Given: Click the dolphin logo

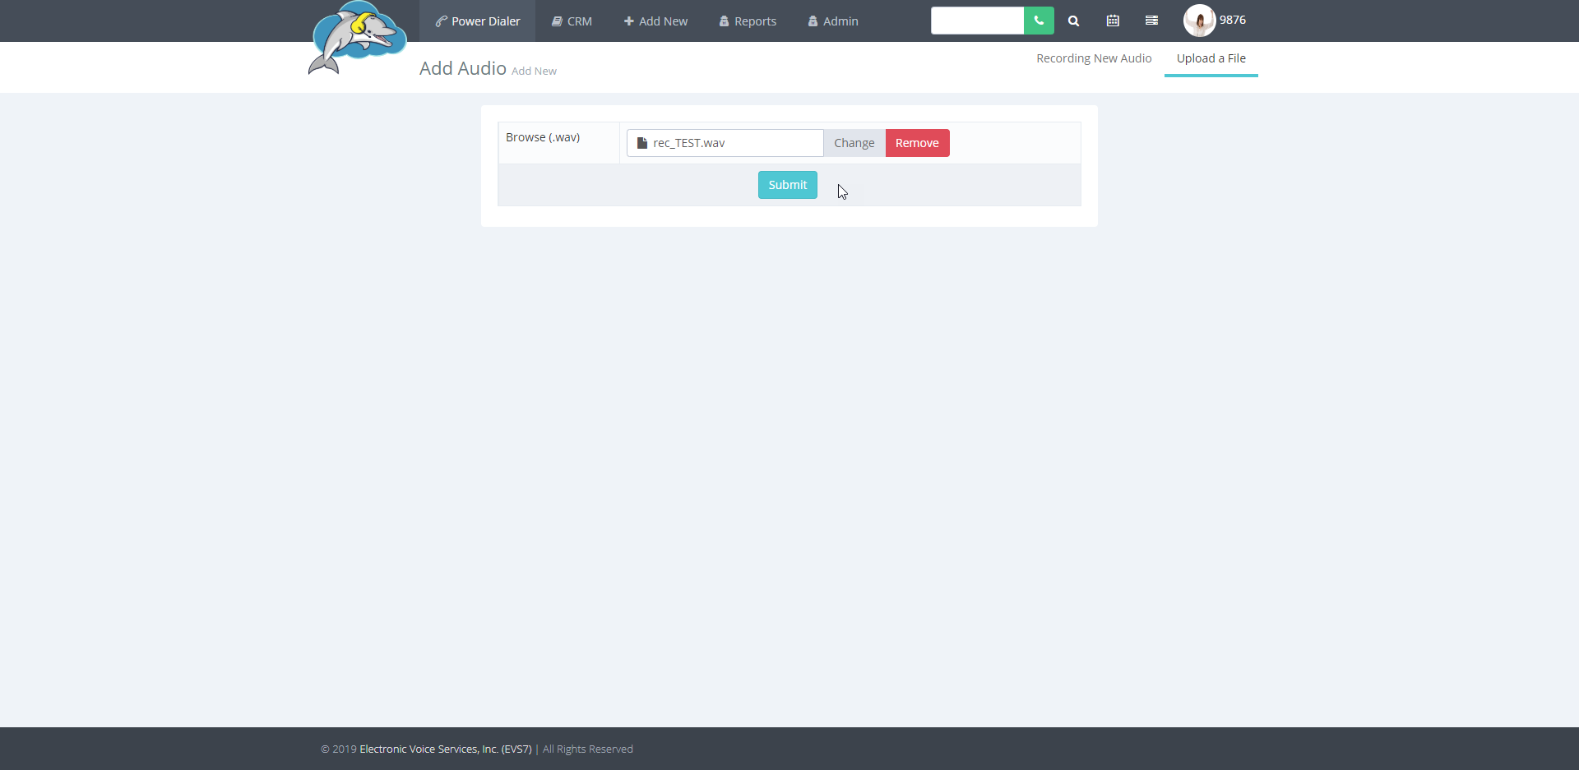Looking at the screenshot, I should click(x=357, y=38).
